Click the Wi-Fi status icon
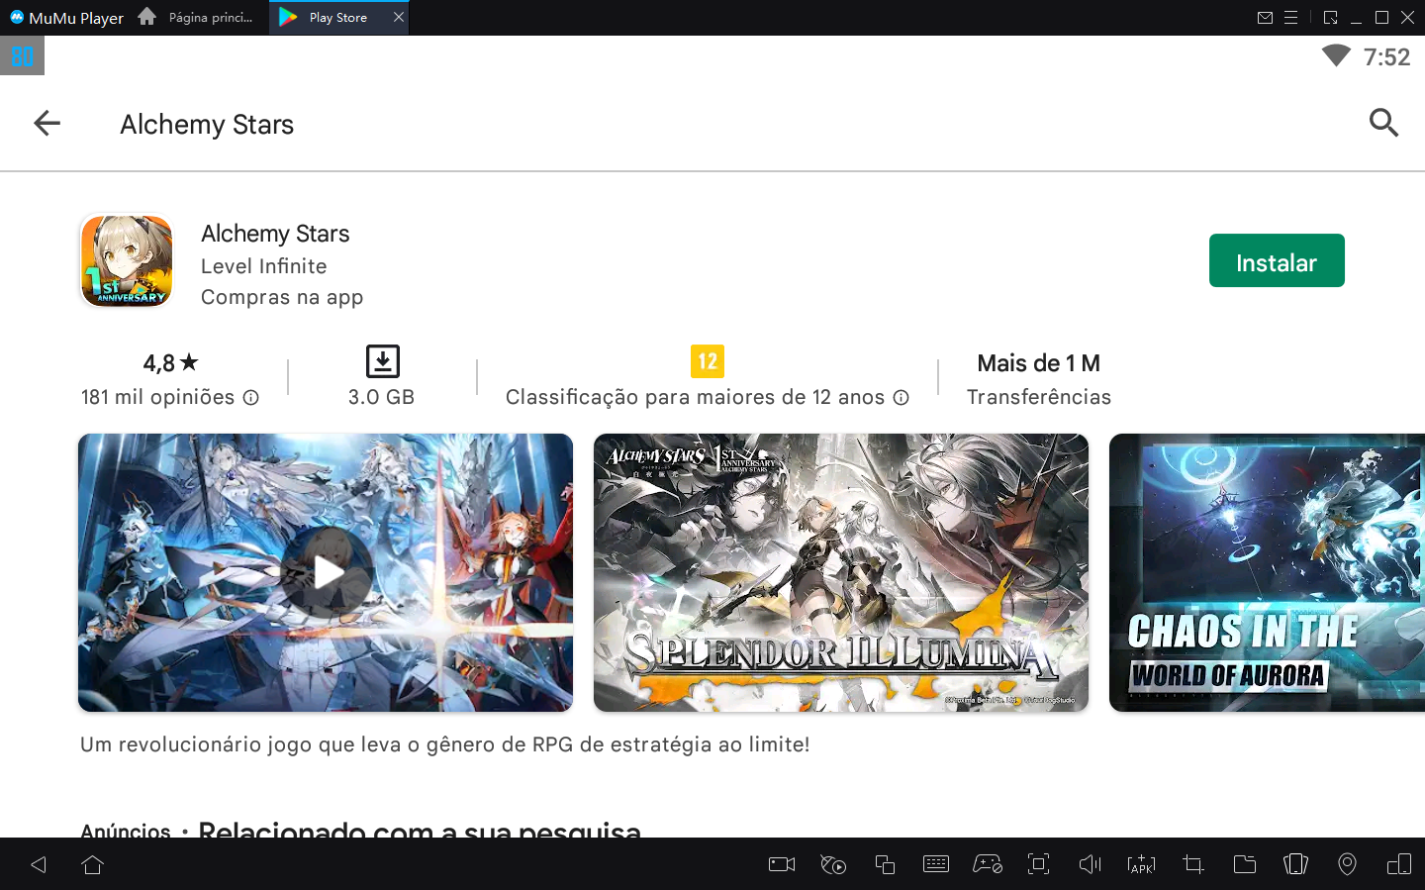Screen dimensions: 1425x890 [x=1336, y=55]
